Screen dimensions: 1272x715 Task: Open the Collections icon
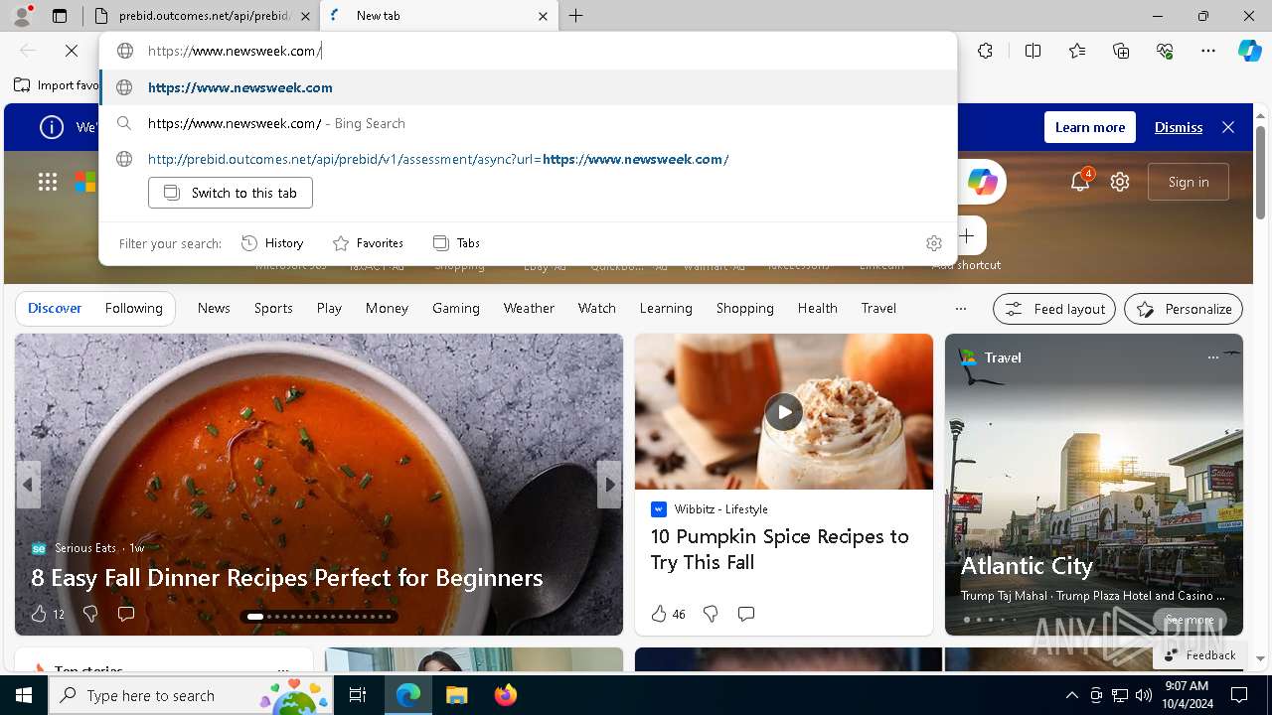point(1121,51)
